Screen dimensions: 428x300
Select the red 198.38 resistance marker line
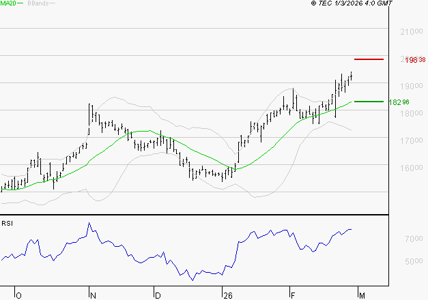pyautogui.click(x=369, y=59)
